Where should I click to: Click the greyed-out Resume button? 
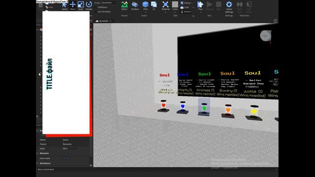[210, 5]
